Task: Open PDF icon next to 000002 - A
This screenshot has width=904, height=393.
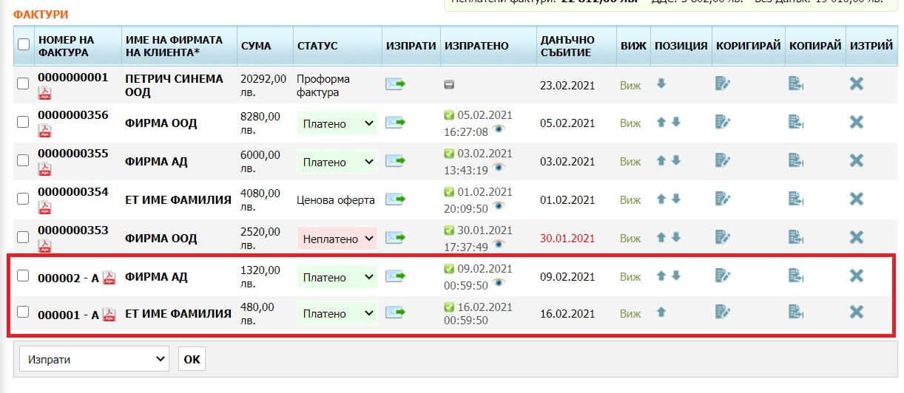Action: 109,278
